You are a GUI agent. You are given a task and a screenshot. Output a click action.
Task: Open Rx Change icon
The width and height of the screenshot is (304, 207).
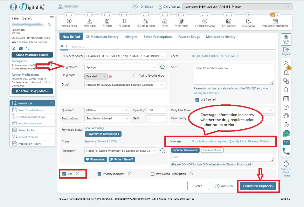coord(124,21)
